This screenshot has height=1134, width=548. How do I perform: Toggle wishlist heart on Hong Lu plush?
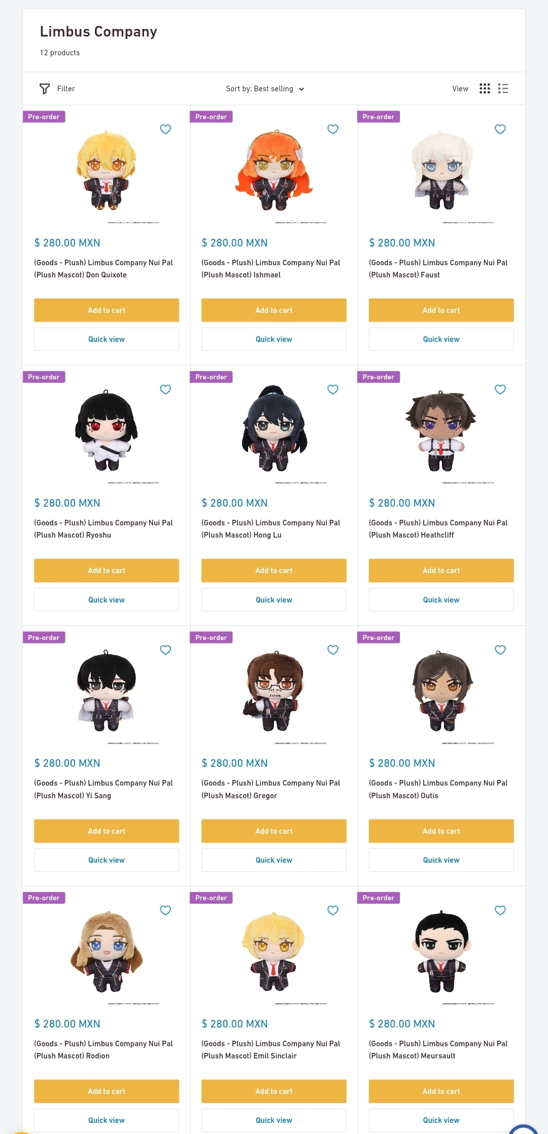pos(333,389)
